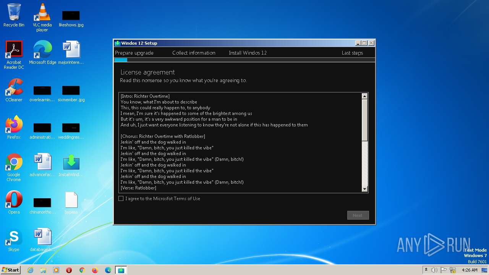489x275 pixels.
Task: Click 'Read this nonsense' subtitle text
Action: coord(183,80)
